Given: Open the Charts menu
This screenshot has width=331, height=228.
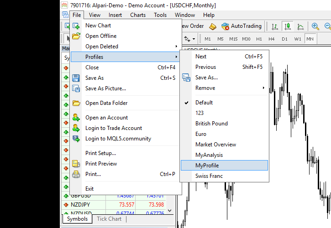Looking at the screenshot, I should (138, 15).
